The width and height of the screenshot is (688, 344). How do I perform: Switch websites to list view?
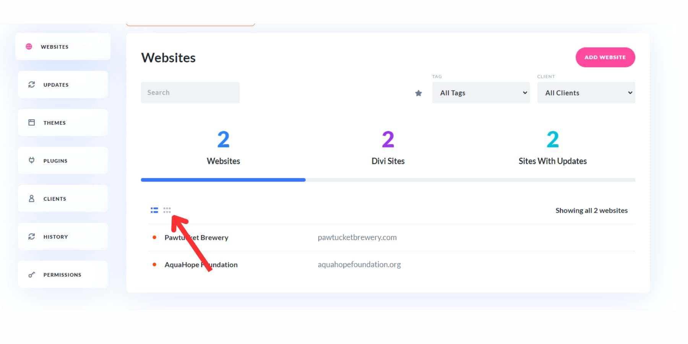click(154, 210)
